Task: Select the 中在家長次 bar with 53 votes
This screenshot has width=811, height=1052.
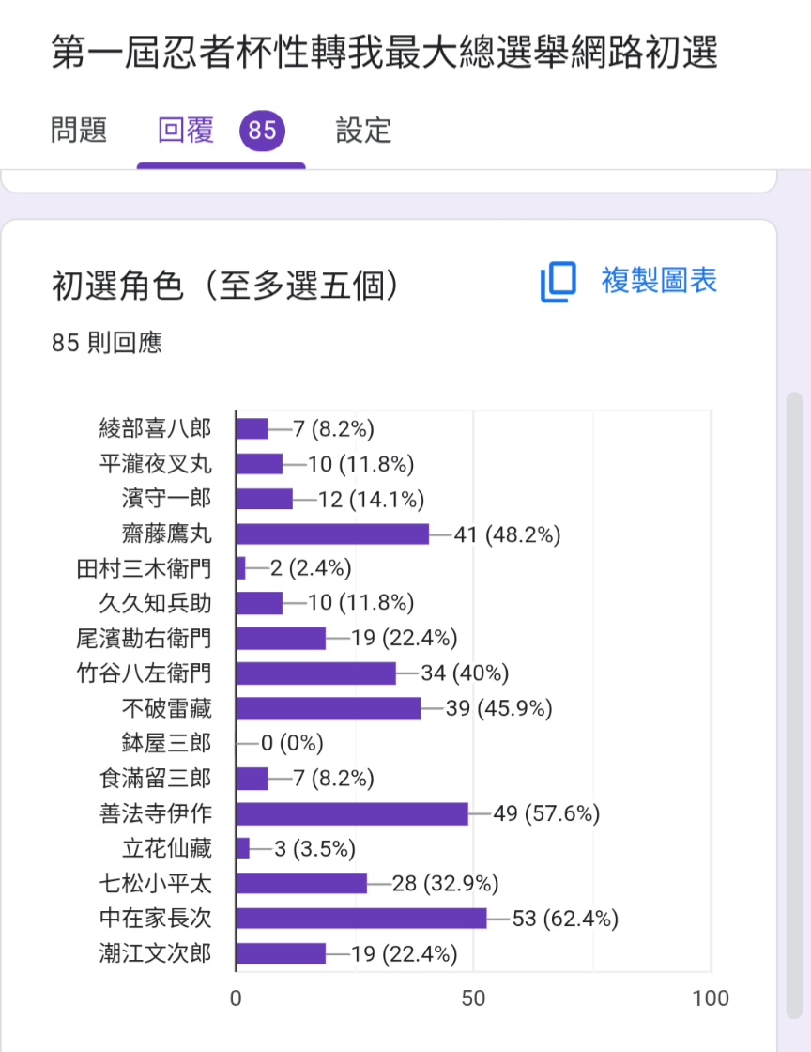Action: coord(362,919)
